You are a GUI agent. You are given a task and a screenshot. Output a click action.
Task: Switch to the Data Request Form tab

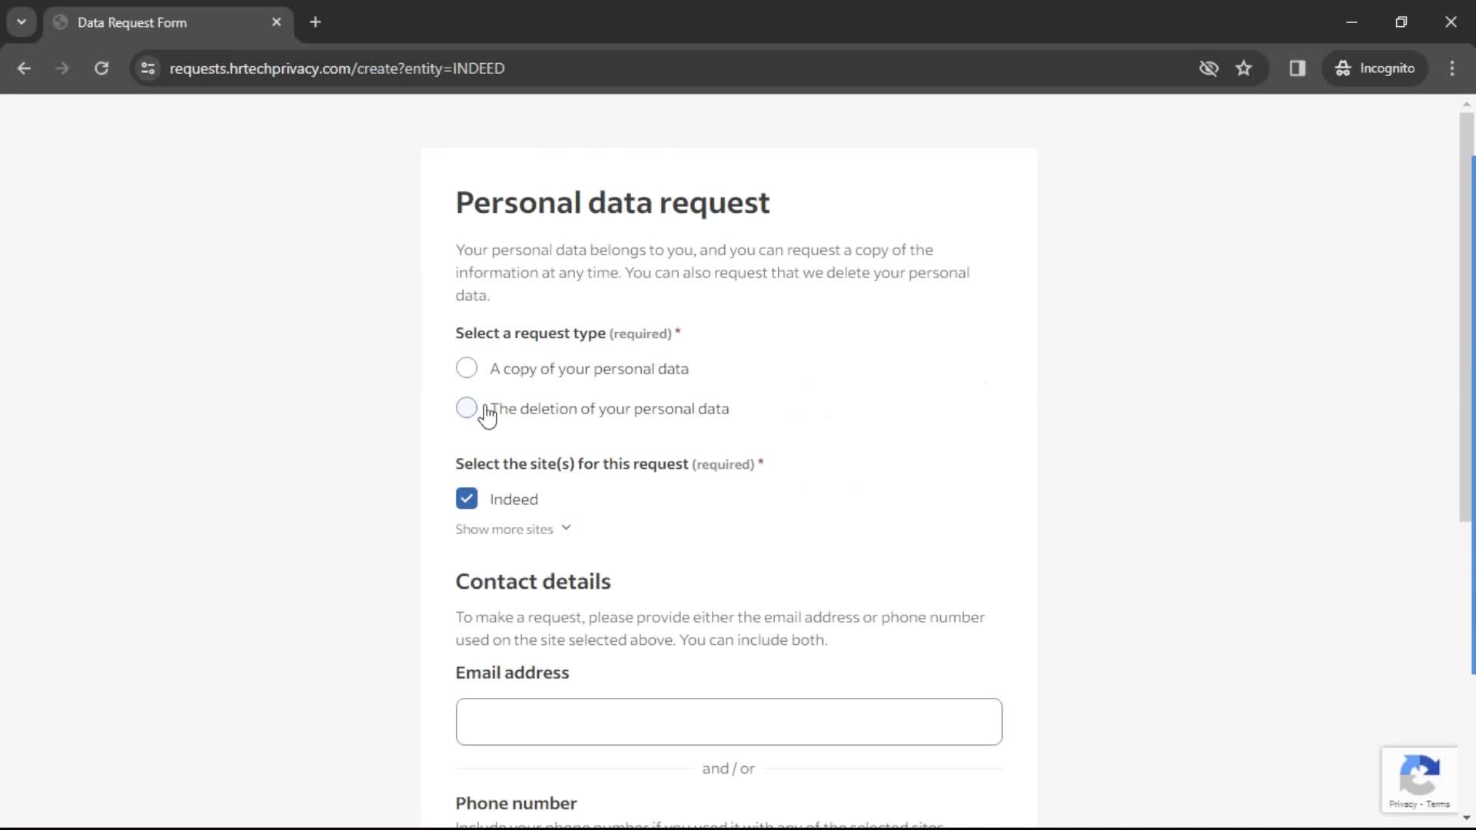166,22
